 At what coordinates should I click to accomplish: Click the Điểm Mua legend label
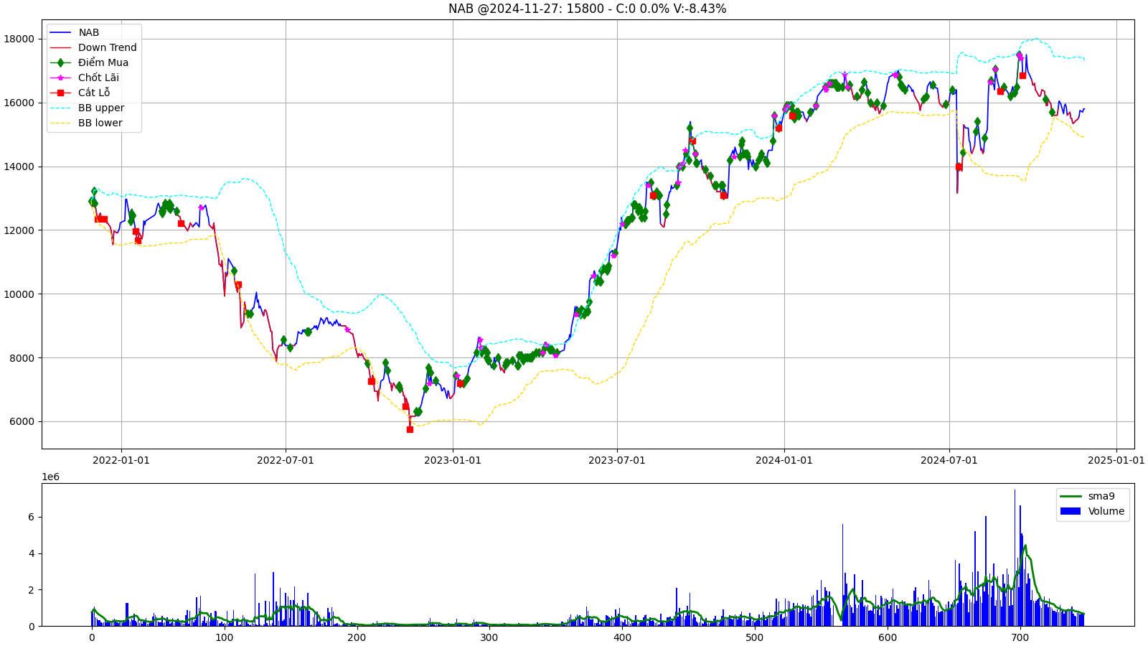[x=103, y=62]
